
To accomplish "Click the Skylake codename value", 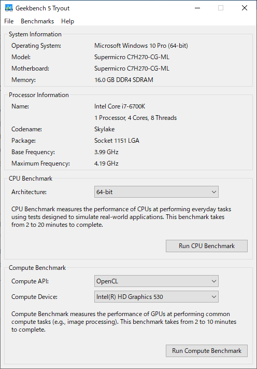I will (104, 129).
